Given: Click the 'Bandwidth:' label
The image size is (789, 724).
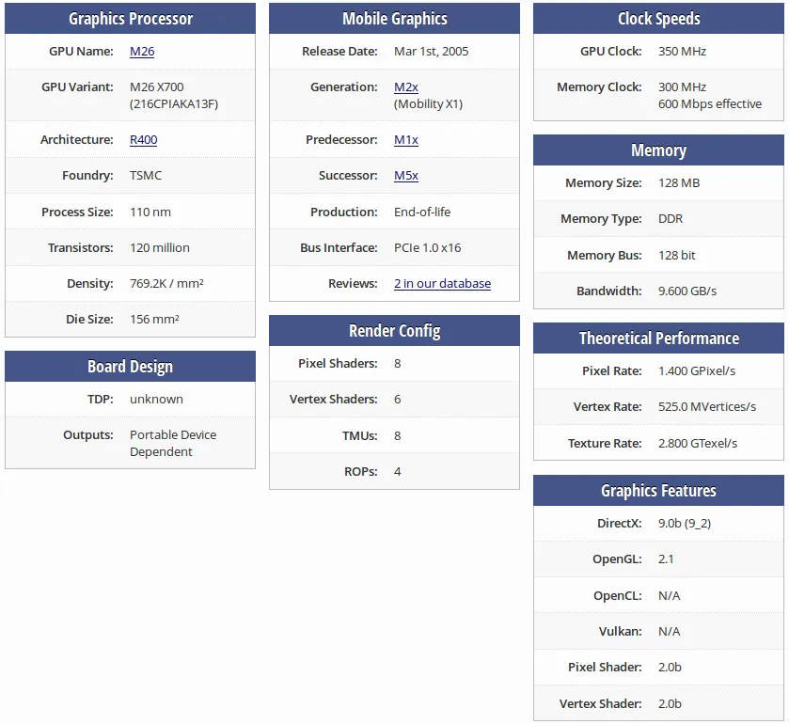Looking at the screenshot, I should (609, 291).
